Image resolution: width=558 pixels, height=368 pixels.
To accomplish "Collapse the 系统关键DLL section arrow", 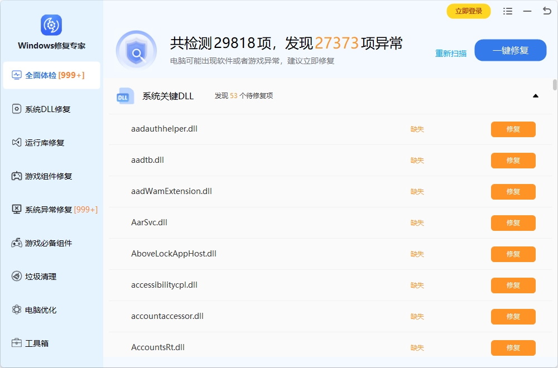I will (535, 96).
